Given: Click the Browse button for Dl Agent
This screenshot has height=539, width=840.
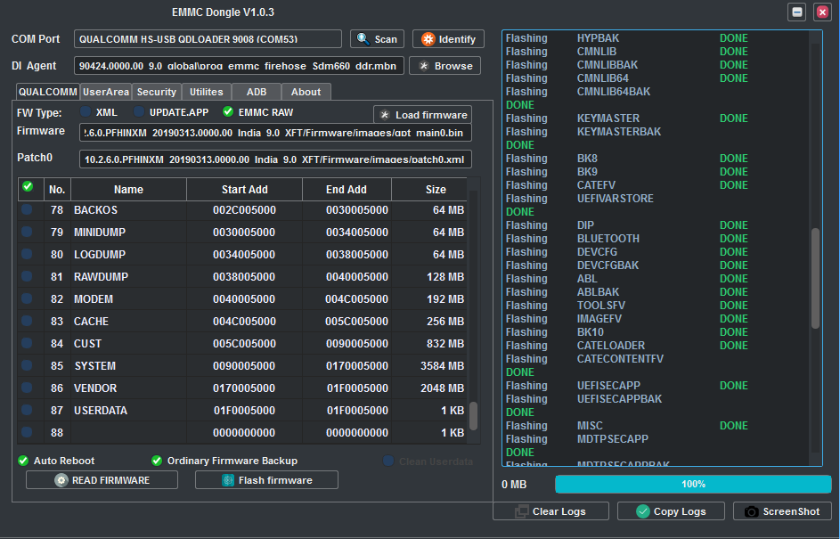Looking at the screenshot, I should (x=444, y=66).
